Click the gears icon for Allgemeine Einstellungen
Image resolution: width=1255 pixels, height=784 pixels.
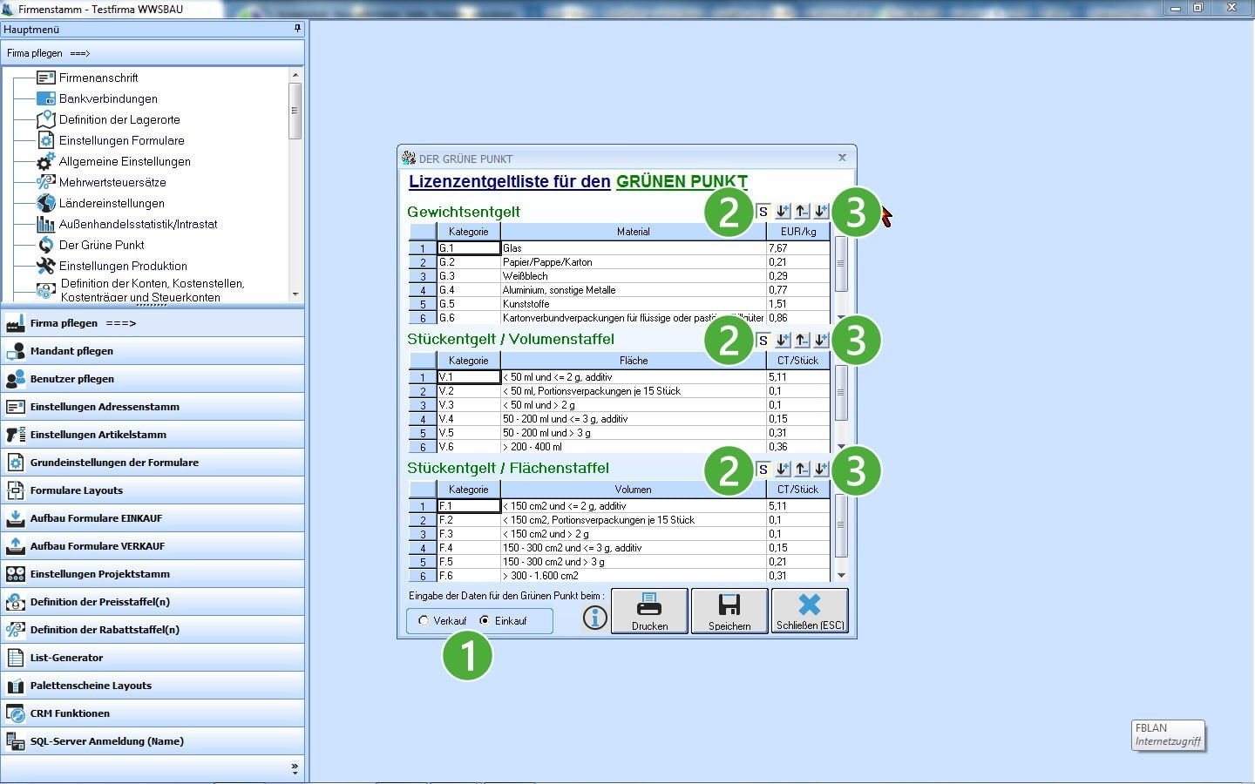[46, 161]
